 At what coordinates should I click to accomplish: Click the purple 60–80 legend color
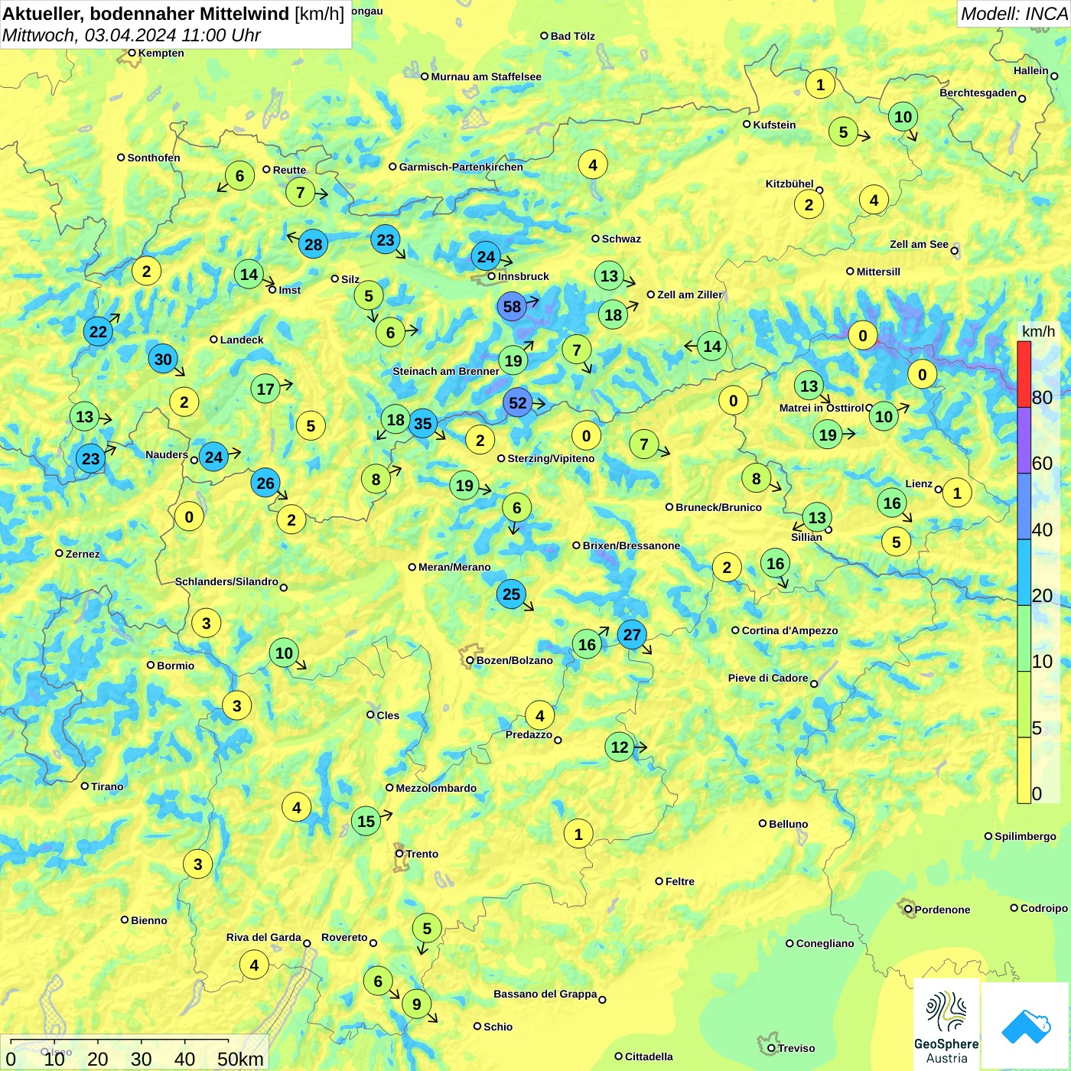point(1024,440)
